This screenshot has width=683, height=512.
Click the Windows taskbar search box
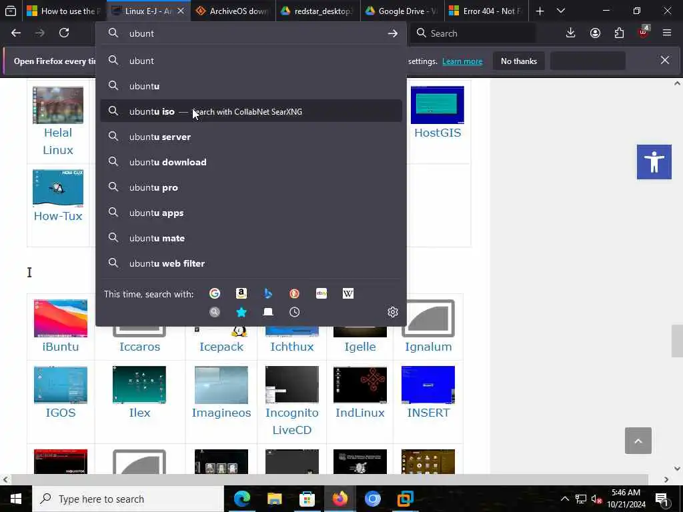[128, 499]
